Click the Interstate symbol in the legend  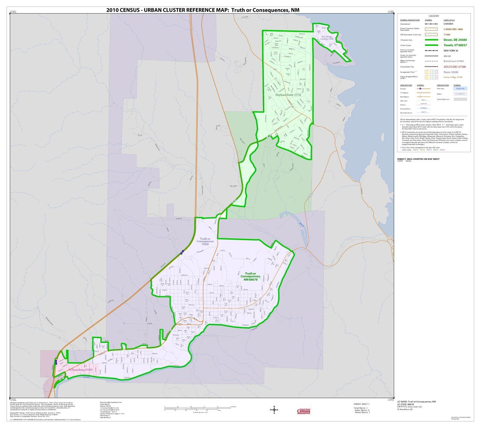tap(424, 89)
